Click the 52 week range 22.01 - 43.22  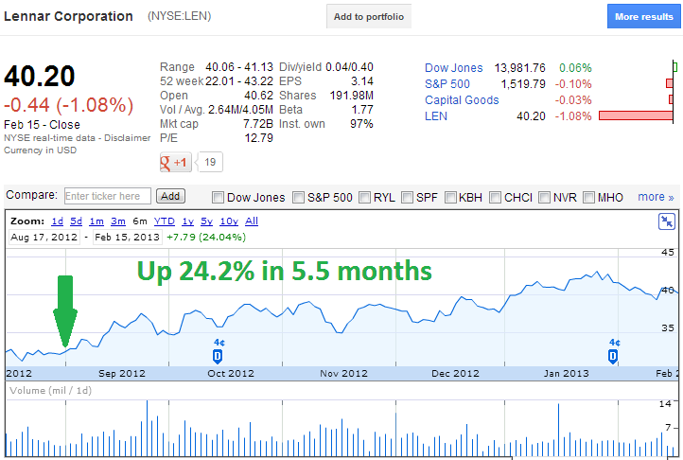tap(239, 81)
